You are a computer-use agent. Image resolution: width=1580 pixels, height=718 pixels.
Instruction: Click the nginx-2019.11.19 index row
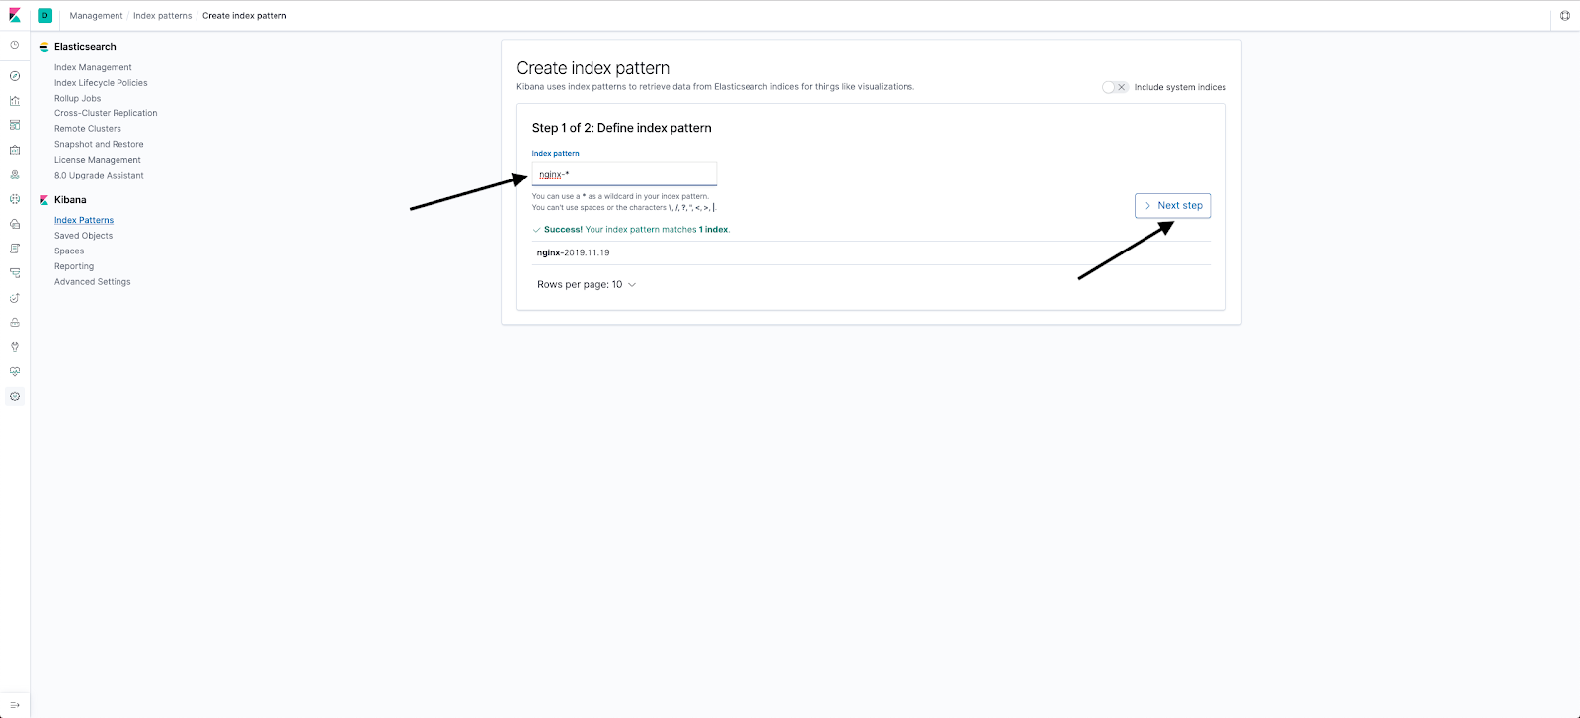[871, 252]
